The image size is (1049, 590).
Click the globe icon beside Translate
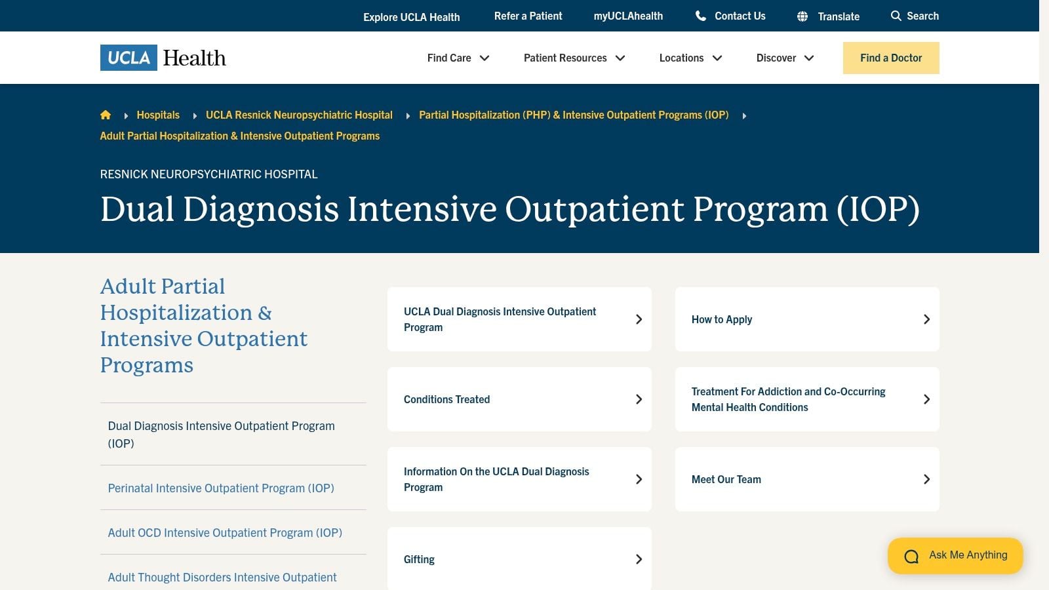tap(802, 16)
